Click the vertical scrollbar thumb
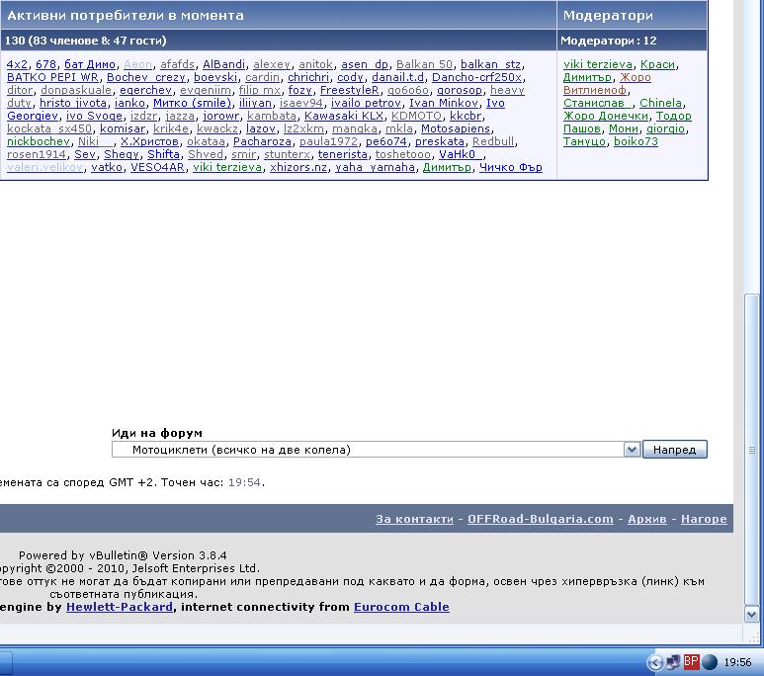 pos(751,450)
